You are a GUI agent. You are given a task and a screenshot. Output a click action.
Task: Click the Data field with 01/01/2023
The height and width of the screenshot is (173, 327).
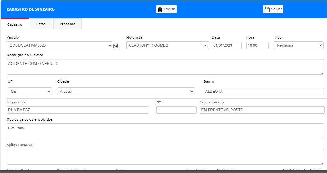(x=227, y=45)
